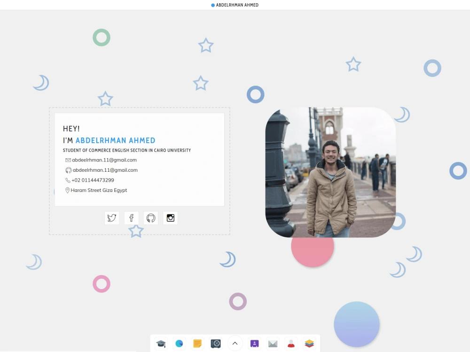This screenshot has height=352, width=470.
Task: Click the phone handset icon in card
Action: (x=68, y=180)
